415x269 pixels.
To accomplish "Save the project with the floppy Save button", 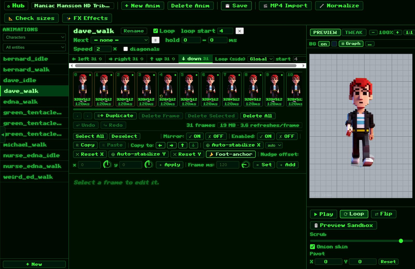I will point(236,6).
